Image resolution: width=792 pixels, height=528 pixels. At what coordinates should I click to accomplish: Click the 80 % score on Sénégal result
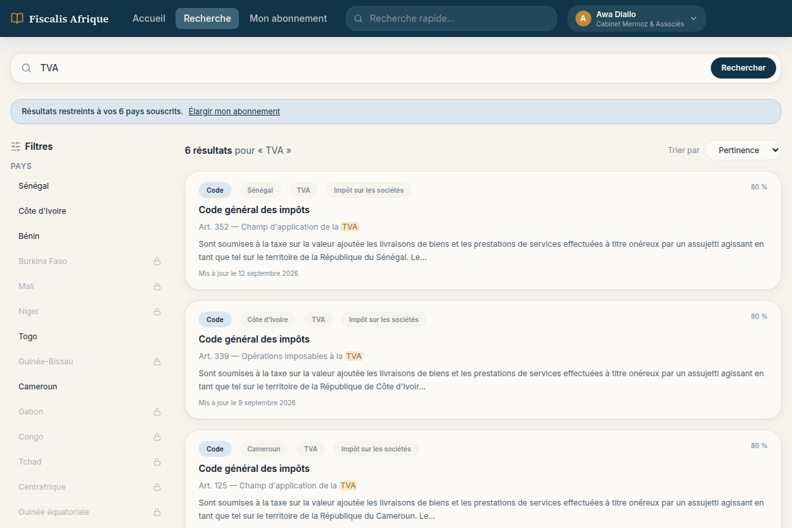759,187
